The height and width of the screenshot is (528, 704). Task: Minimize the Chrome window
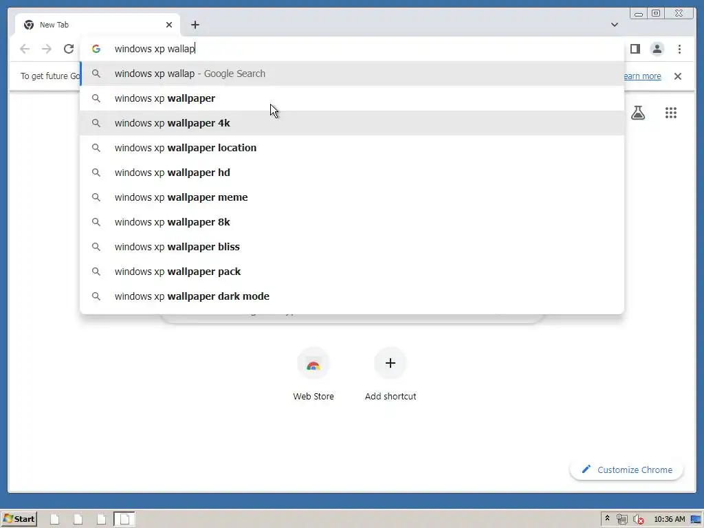638,14
